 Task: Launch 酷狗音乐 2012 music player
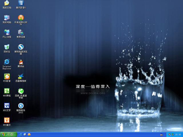click(21, 106)
